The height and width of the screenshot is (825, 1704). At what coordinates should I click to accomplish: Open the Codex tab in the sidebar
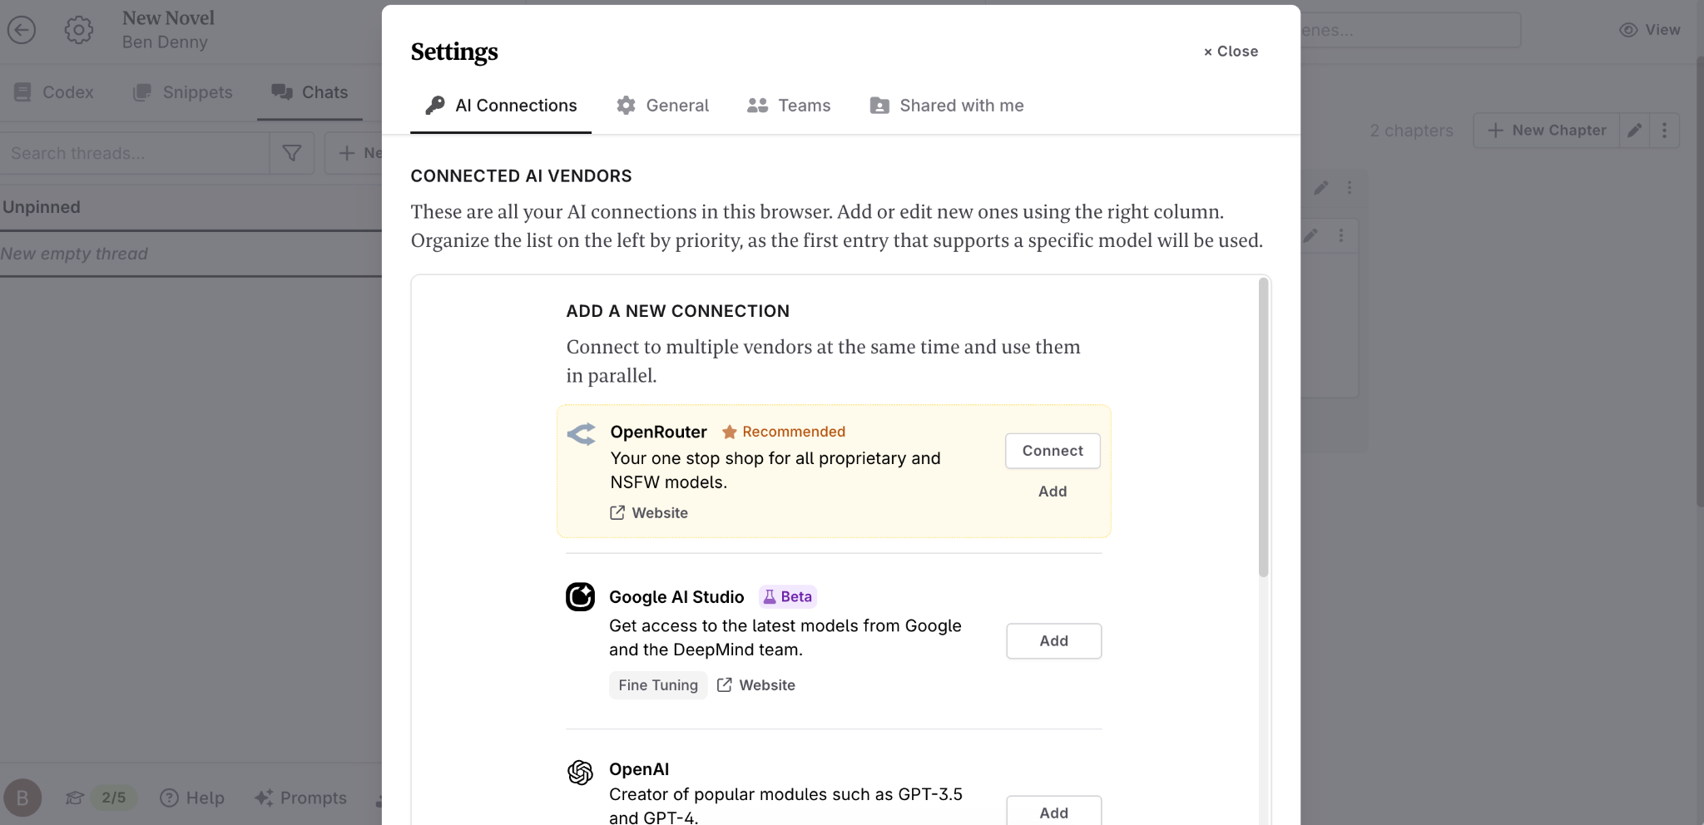[x=53, y=92]
